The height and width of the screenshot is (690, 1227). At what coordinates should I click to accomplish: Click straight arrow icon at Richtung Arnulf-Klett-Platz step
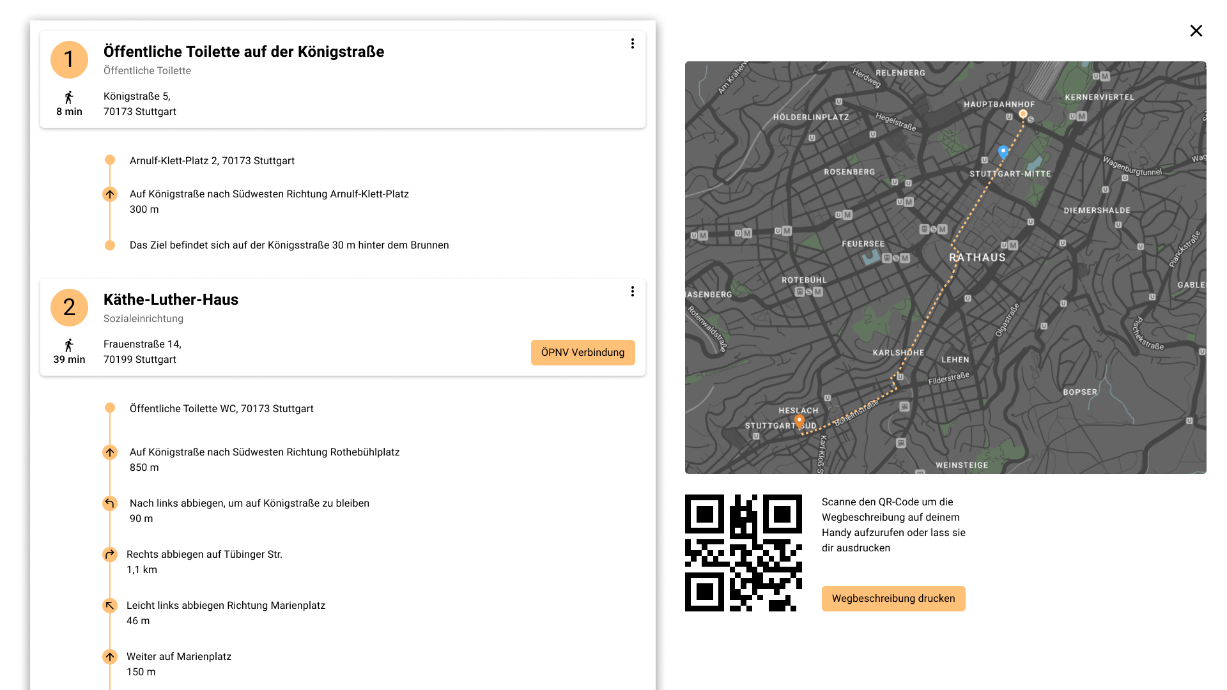[x=110, y=194]
